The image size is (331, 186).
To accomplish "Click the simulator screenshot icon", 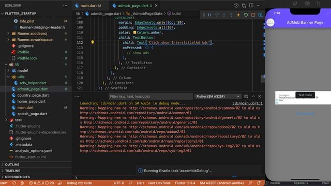I will coord(307,4).
